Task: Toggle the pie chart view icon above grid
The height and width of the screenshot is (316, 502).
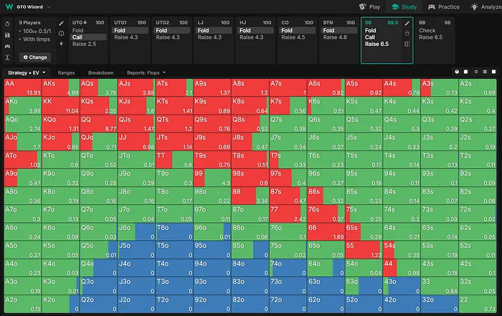Action: click(458, 72)
